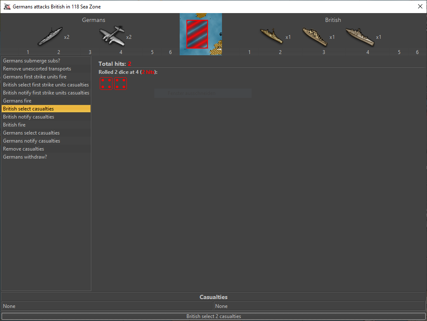Select the British cruiser in column 3

click(315, 37)
